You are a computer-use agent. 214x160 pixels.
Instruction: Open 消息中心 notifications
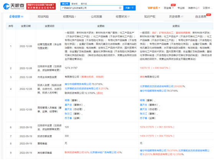click(194, 8)
